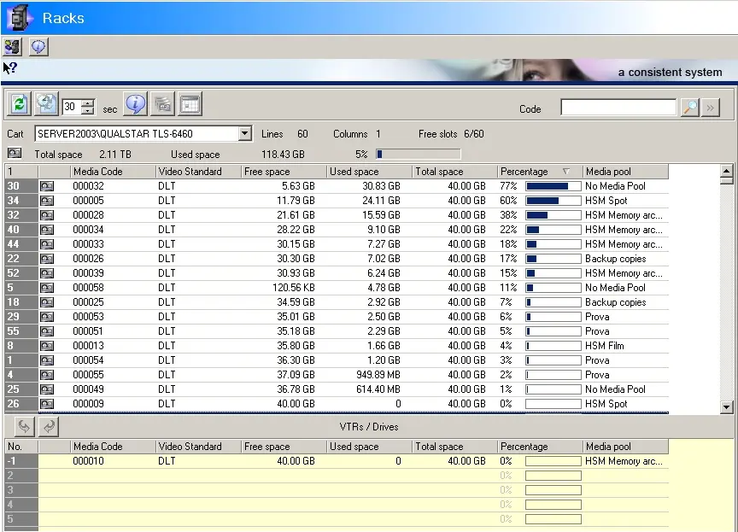Click the calendar grid icon in the toolbar
This screenshot has height=532, width=738.
tap(190, 104)
